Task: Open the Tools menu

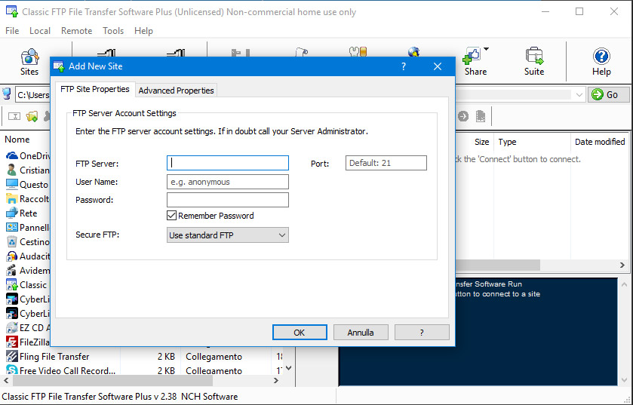Action: pyautogui.click(x=113, y=31)
